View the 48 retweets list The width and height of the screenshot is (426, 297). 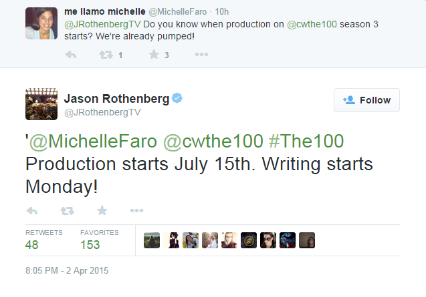pos(43,240)
